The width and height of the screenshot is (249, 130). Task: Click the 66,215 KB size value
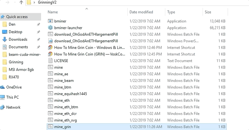coord(218,28)
